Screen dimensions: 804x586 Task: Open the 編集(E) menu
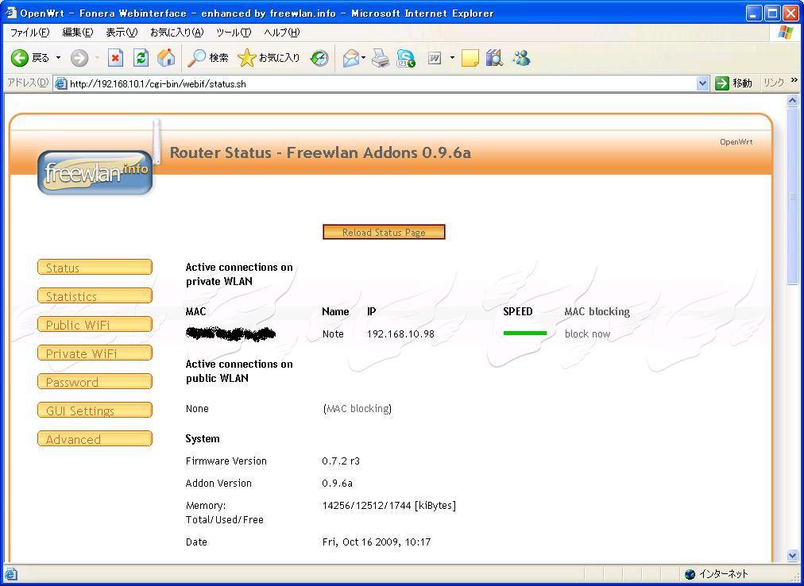tap(77, 33)
